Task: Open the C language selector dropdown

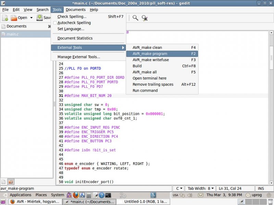Action: (179, 189)
